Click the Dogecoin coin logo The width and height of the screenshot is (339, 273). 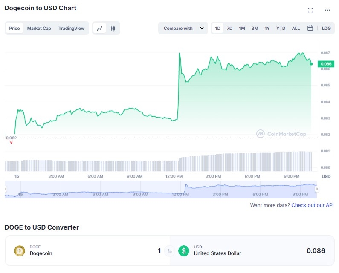coord(20,251)
